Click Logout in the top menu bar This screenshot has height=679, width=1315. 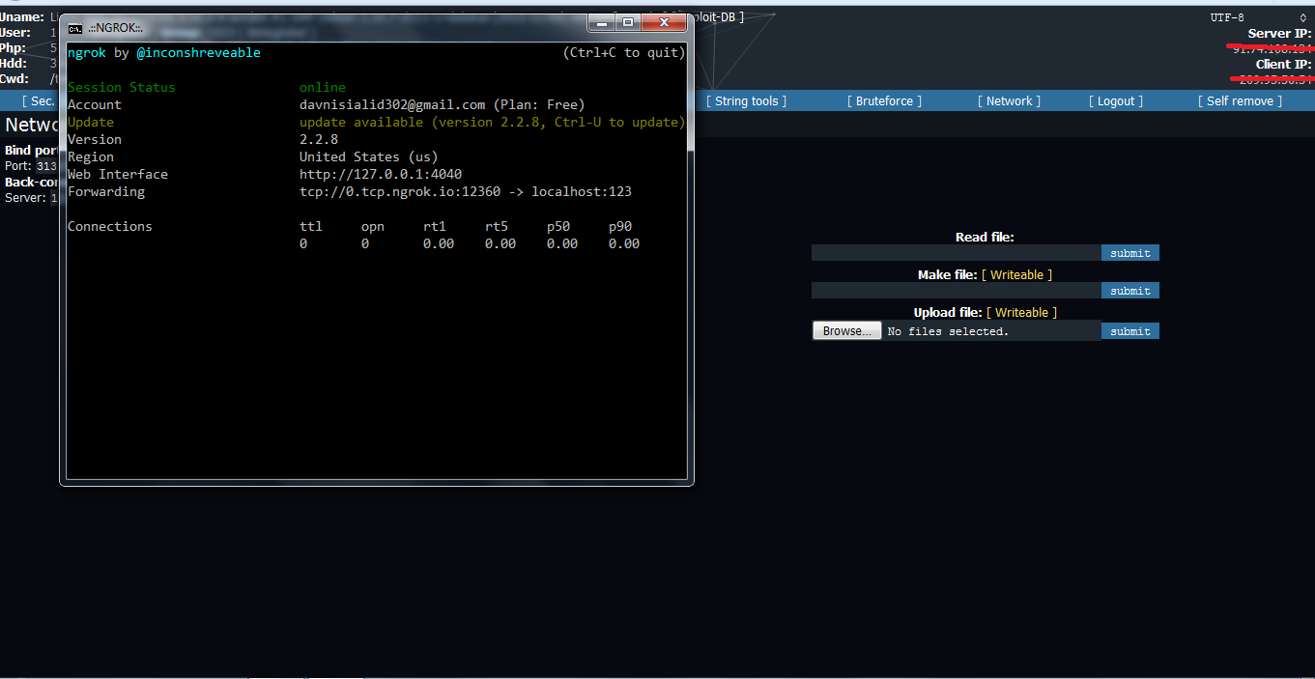(x=1115, y=100)
